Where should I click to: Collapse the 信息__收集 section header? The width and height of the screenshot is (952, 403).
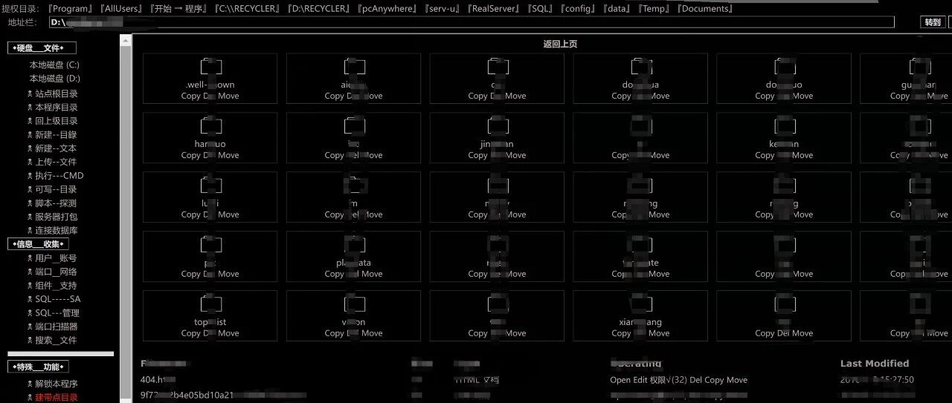[x=38, y=244]
